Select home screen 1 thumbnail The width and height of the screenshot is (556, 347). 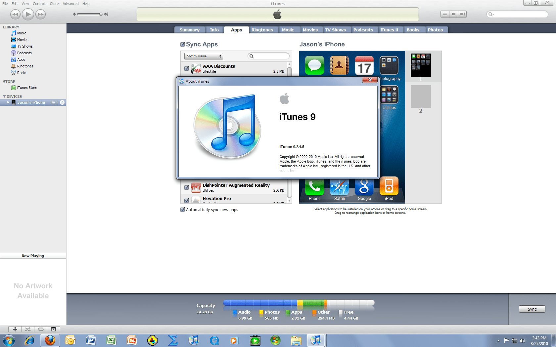[421, 65]
